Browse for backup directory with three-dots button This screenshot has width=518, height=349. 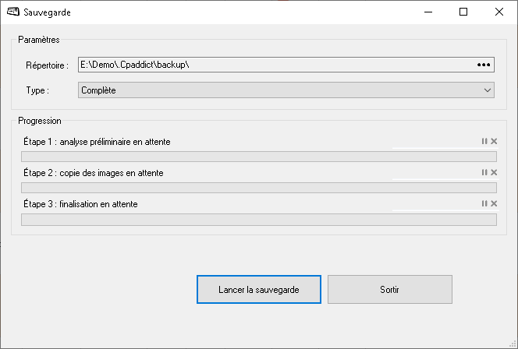click(x=484, y=65)
